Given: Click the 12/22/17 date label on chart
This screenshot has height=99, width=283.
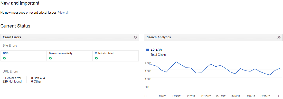Looking at the screenshot, I should (265, 96).
